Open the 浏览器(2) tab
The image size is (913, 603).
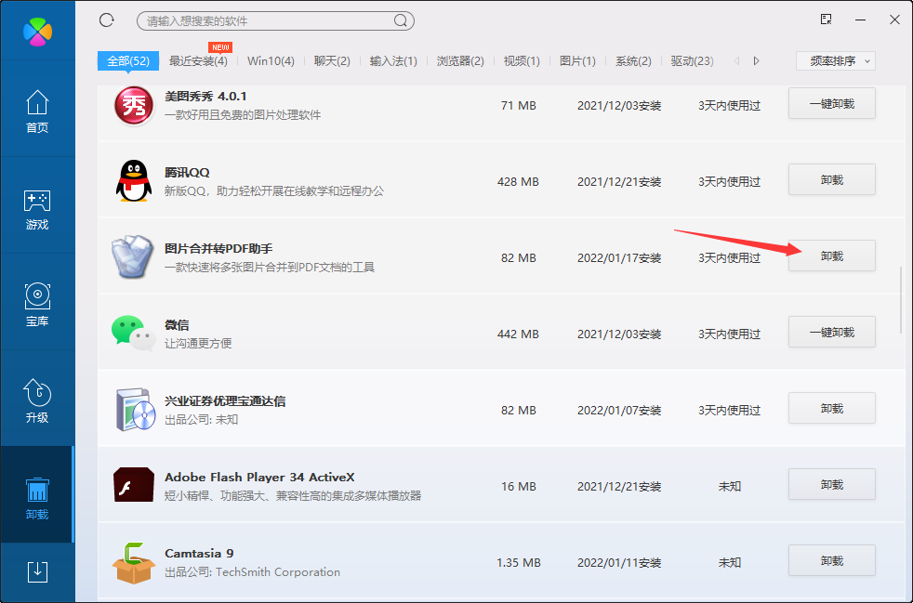460,60
